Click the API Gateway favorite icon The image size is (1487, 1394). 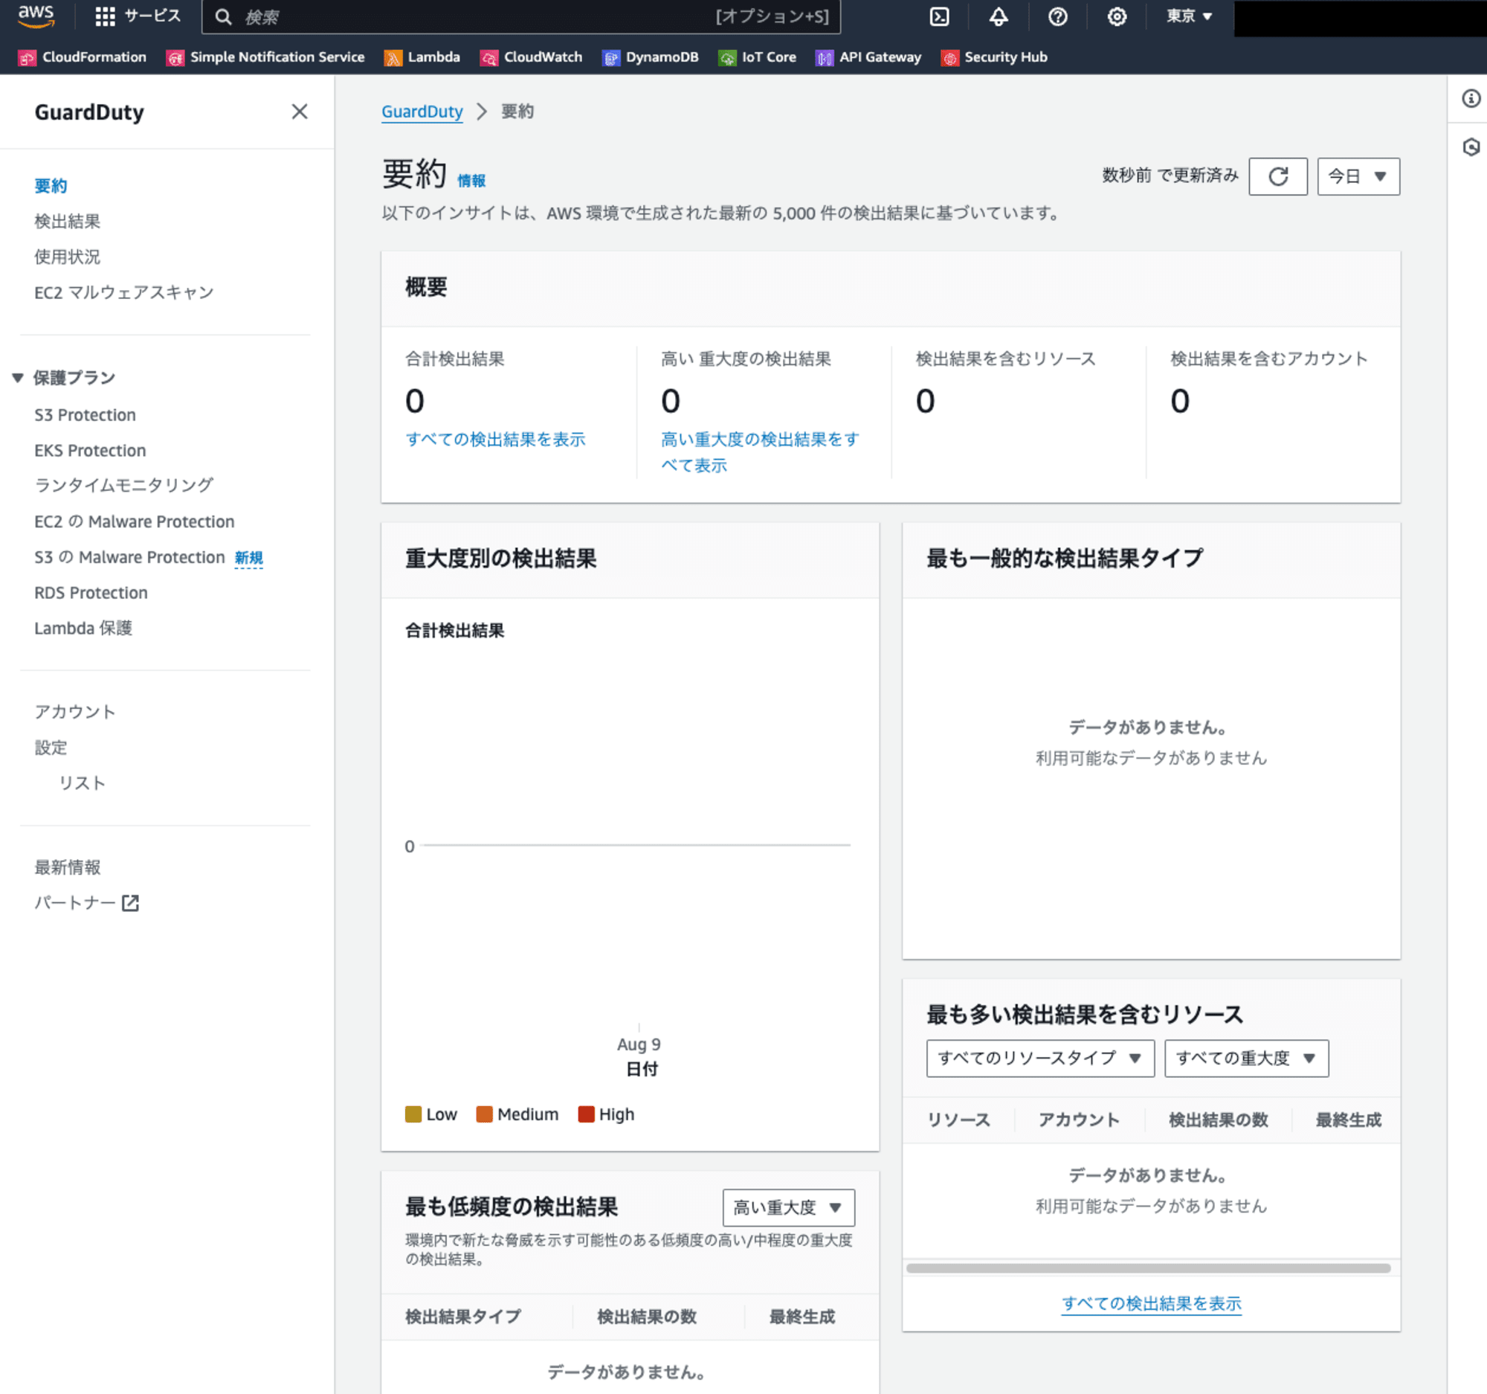pyautogui.click(x=824, y=57)
